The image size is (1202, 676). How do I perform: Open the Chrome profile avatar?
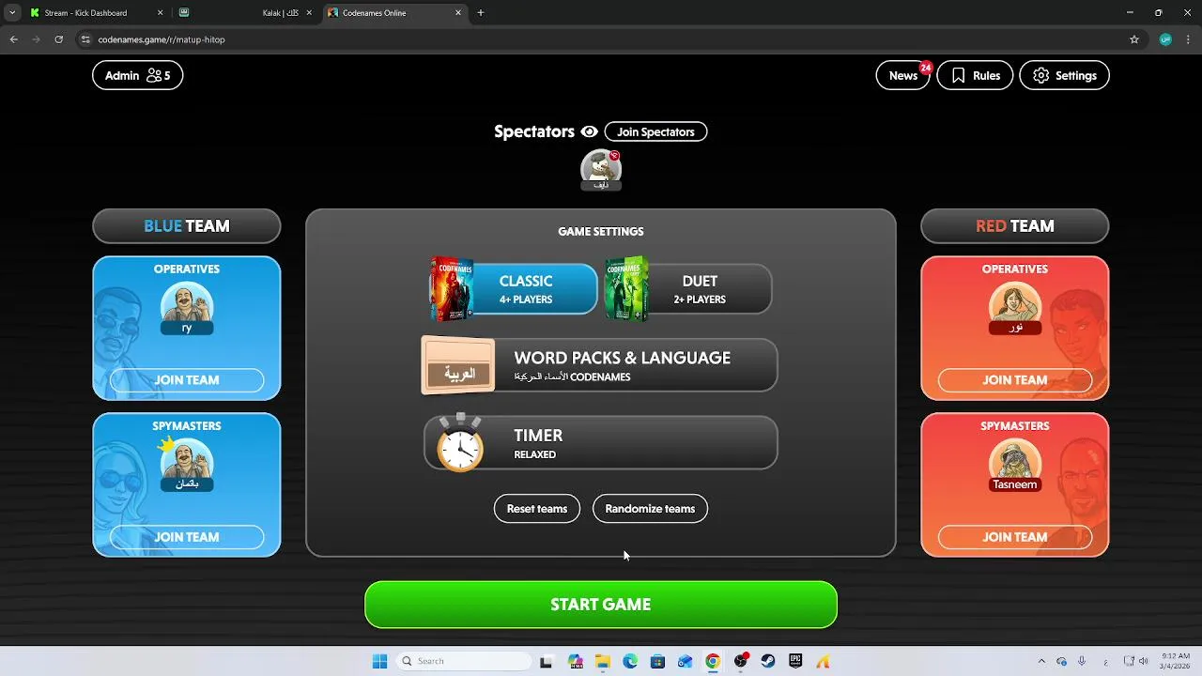coord(1165,39)
